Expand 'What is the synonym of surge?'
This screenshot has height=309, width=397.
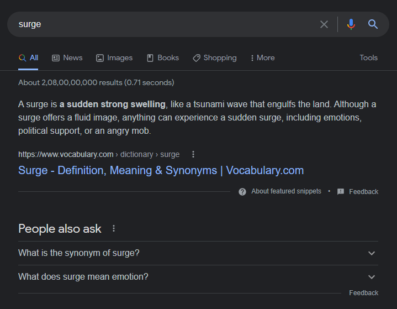pyautogui.click(x=372, y=253)
